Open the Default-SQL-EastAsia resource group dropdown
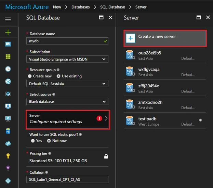Image resolution: width=213 pixels, height=188 pixels. [67, 84]
